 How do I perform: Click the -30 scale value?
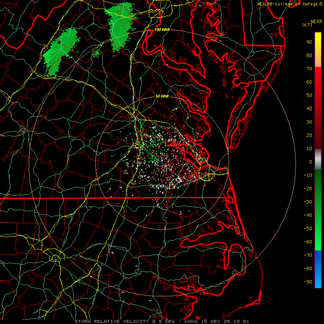point(308,202)
